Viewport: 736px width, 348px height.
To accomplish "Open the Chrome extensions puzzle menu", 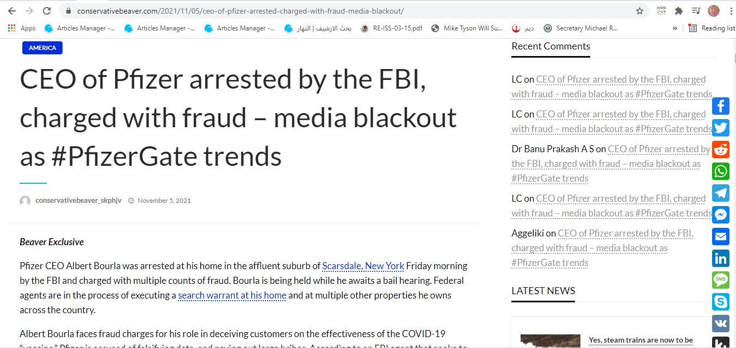I will click(678, 11).
